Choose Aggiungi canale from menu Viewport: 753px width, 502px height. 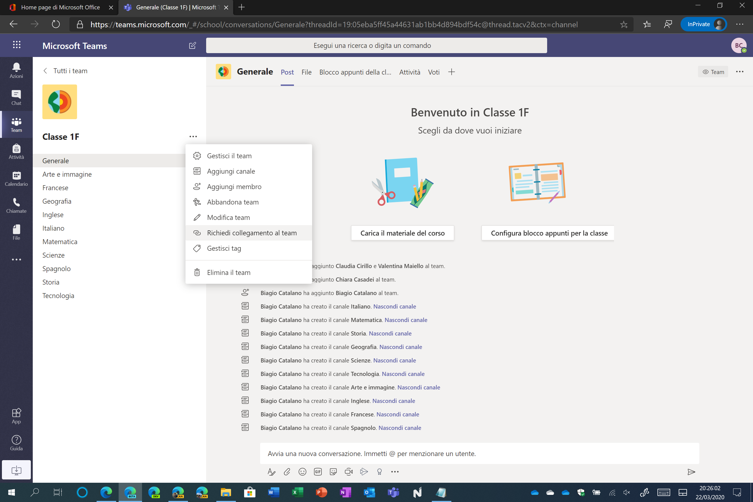tap(249, 171)
